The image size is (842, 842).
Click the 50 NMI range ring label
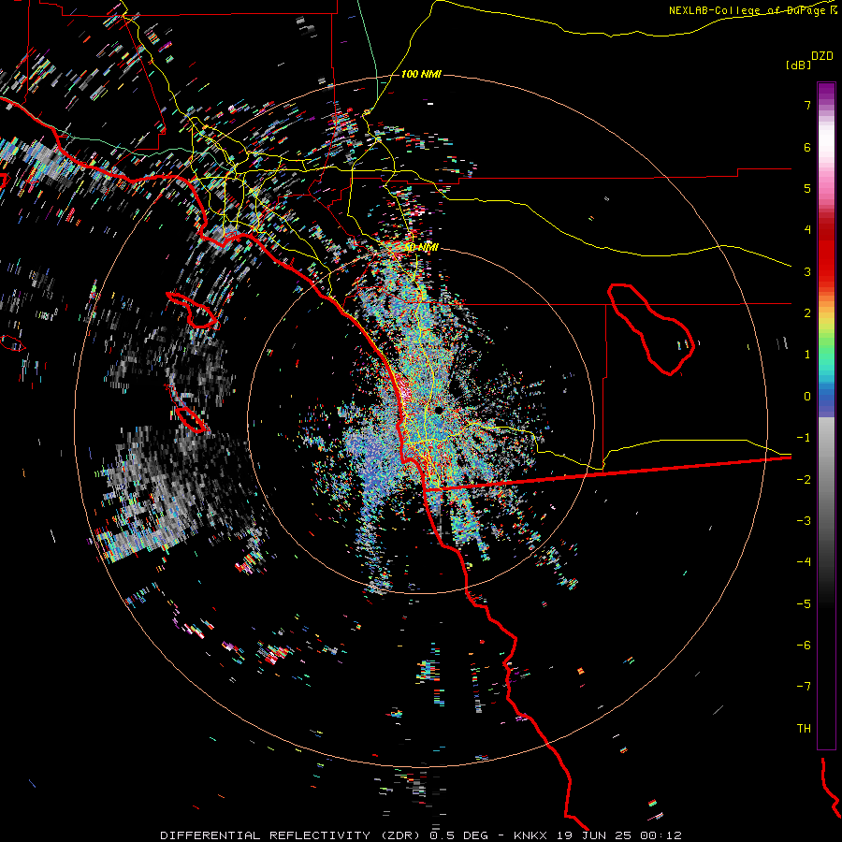[422, 248]
